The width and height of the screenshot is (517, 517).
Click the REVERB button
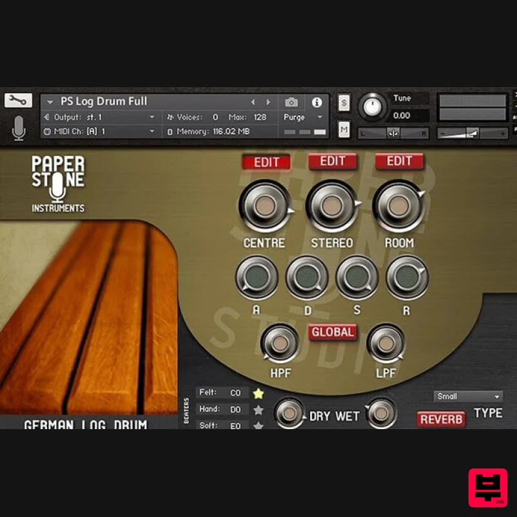pyautogui.click(x=441, y=419)
